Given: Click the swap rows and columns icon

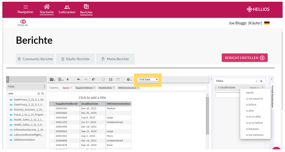Looking at the screenshot, I should coord(103,79).
